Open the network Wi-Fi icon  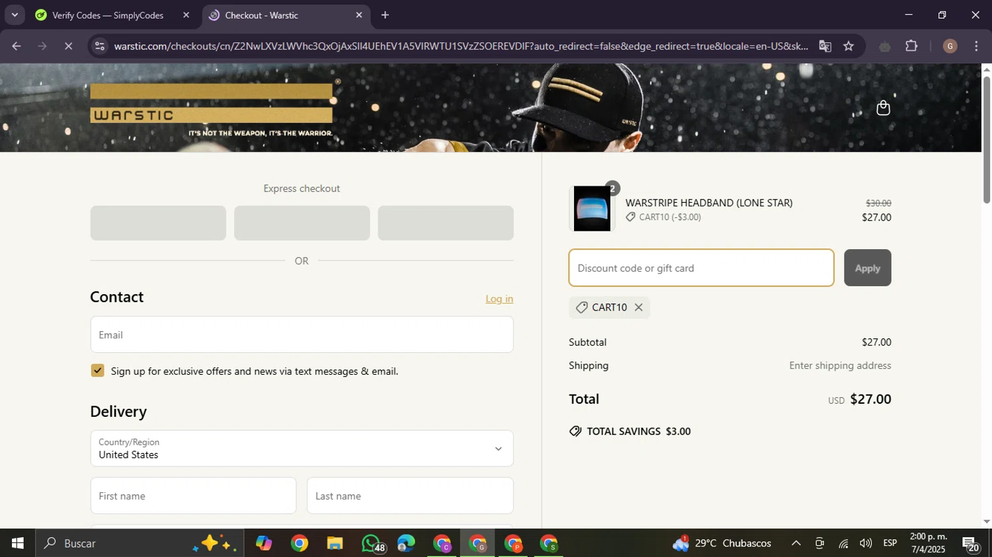point(843,543)
